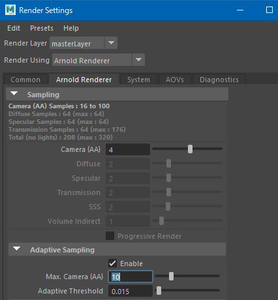The image size is (278, 300).
Task: Click the 'Diffuse Samples : 64 (max : 64)' text
Action: (56, 114)
